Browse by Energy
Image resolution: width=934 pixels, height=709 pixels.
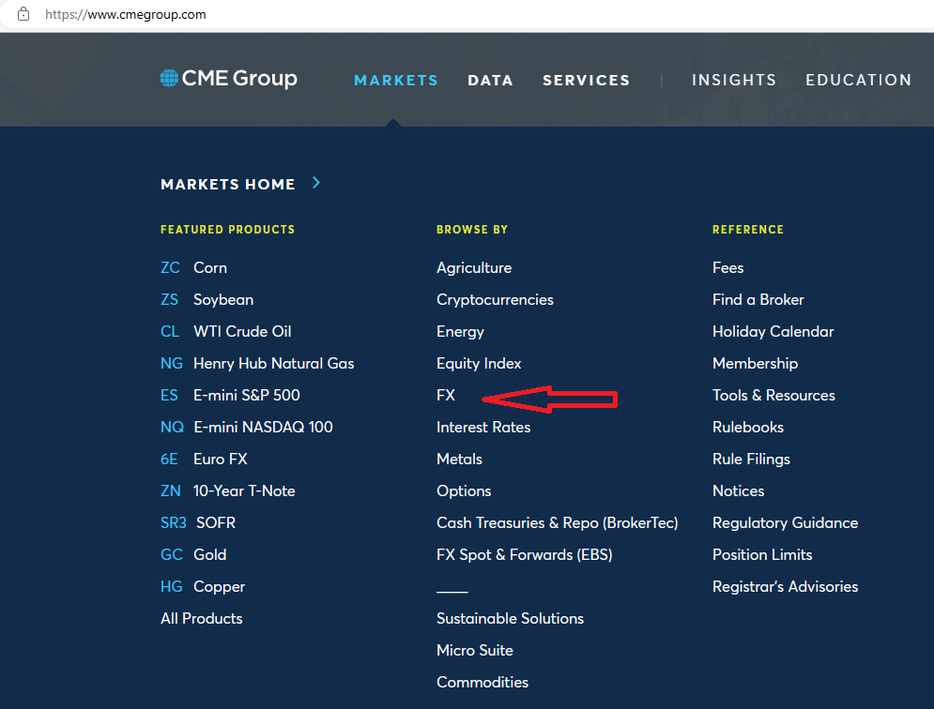[x=461, y=332]
